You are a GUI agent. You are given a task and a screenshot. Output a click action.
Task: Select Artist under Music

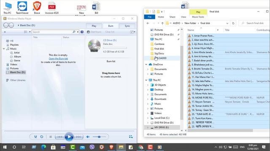click(x=17, y=53)
